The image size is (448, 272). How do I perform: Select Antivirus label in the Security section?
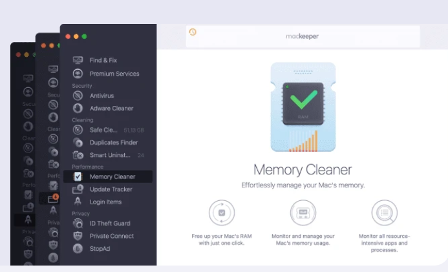101,96
